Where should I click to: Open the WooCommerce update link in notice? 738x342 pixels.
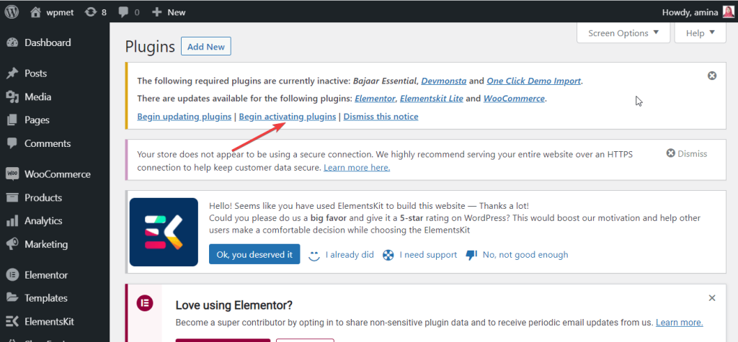coord(514,99)
